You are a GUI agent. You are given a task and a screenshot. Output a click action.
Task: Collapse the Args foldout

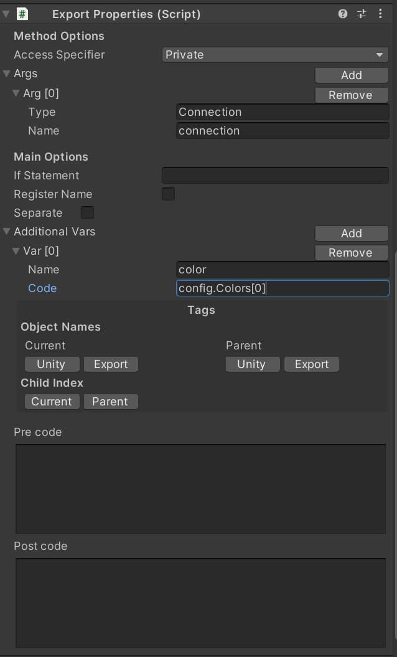6,73
